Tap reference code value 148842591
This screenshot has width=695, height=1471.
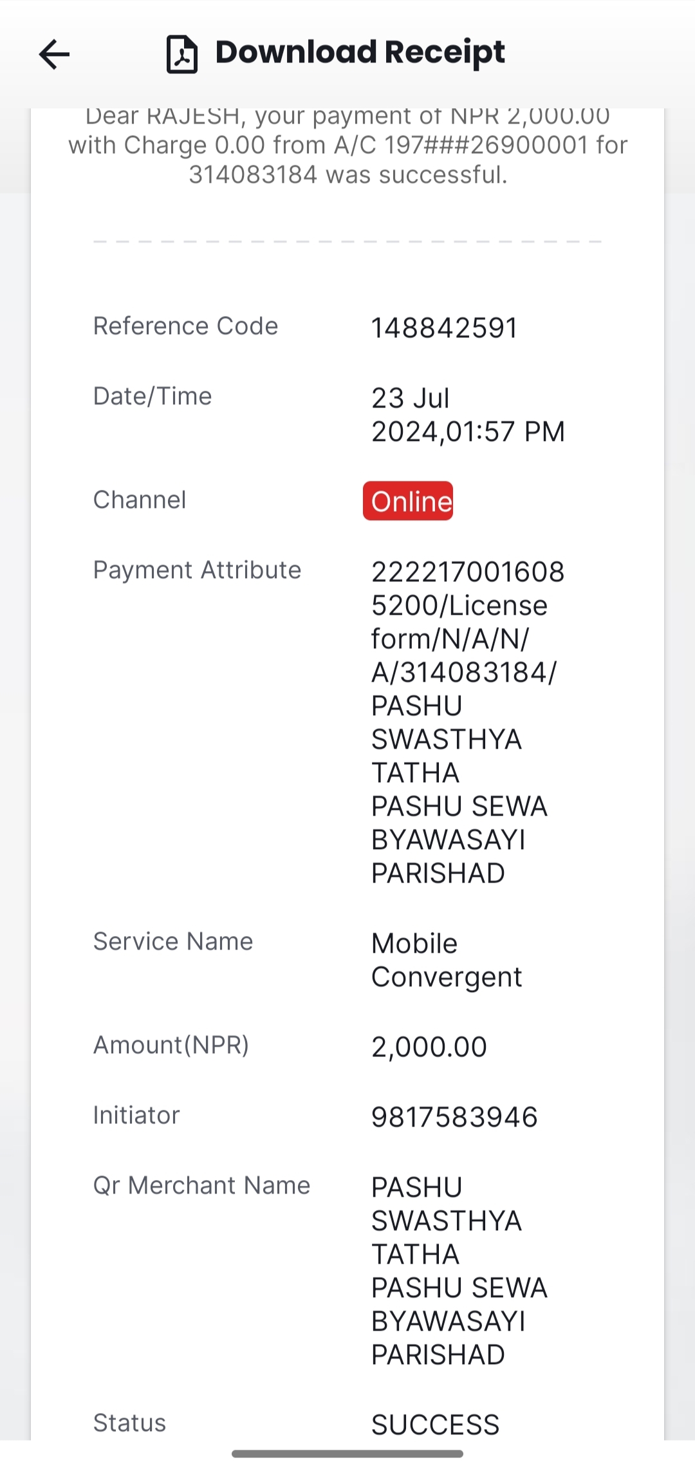click(x=445, y=328)
